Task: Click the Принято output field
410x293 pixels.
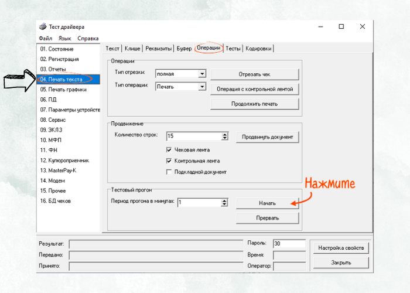Action: [x=156, y=266]
